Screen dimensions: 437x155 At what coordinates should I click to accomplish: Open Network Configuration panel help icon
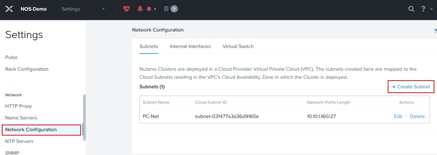pos(435,31)
